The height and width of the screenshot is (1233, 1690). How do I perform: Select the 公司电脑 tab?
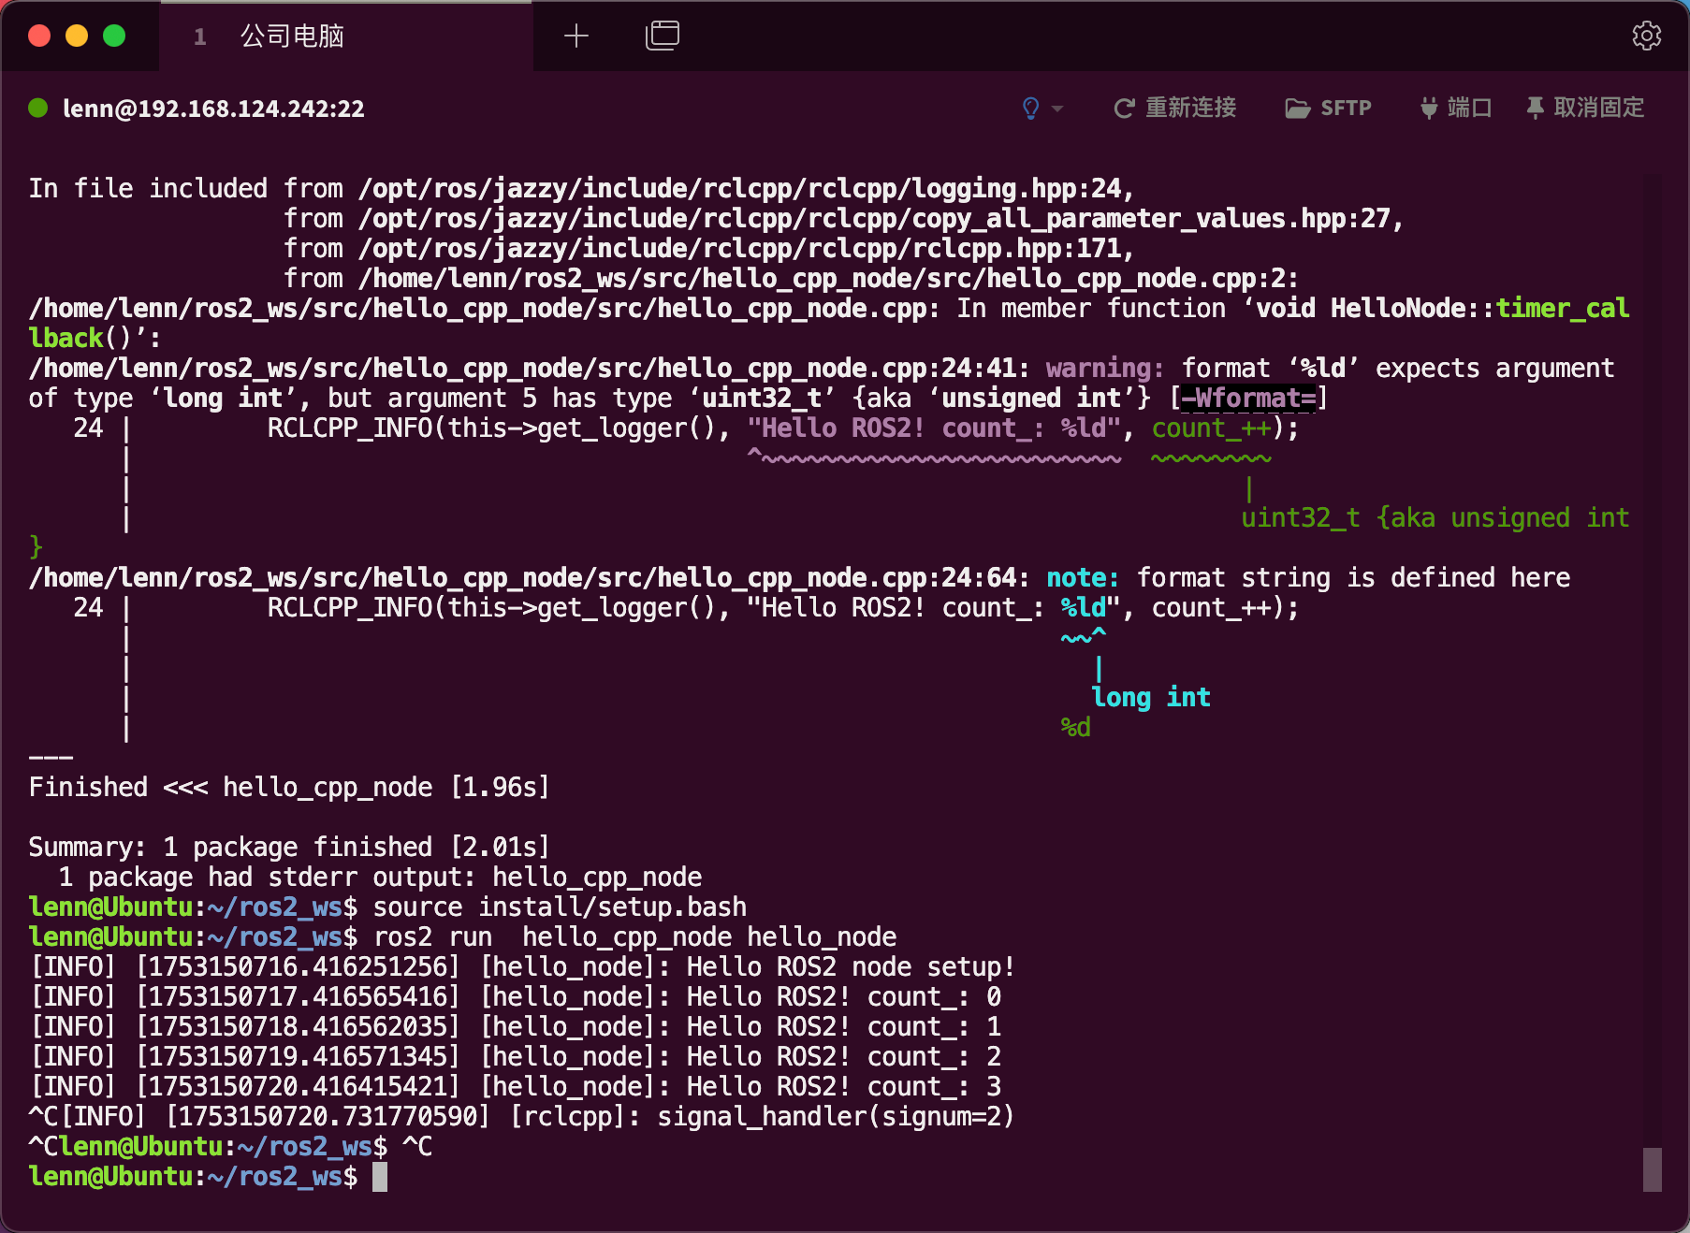click(x=346, y=36)
